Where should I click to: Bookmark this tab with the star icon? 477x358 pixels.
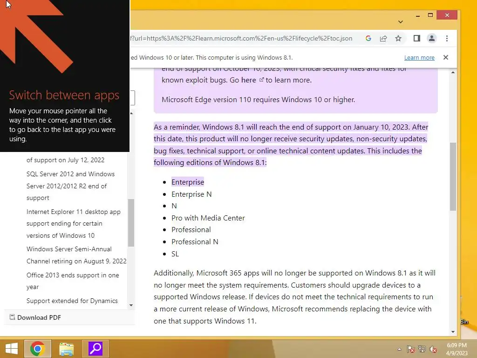398,38
